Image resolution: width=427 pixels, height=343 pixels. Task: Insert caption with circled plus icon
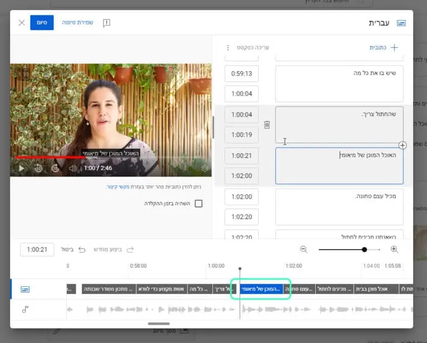coord(403,145)
